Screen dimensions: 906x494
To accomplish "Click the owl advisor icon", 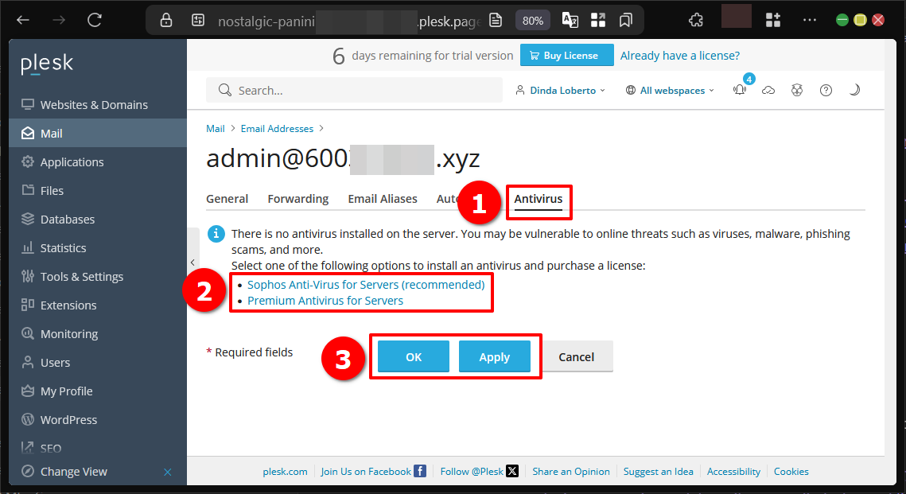I will pyautogui.click(x=797, y=91).
